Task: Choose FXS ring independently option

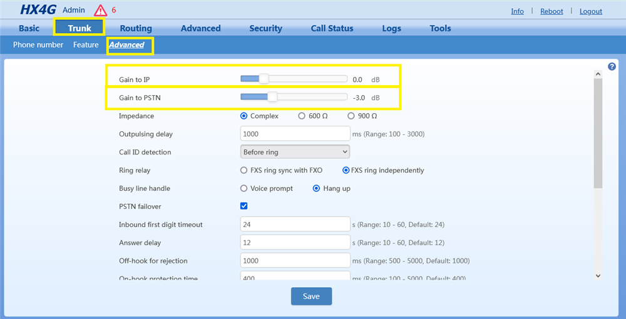Action: [x=346, y=170]
